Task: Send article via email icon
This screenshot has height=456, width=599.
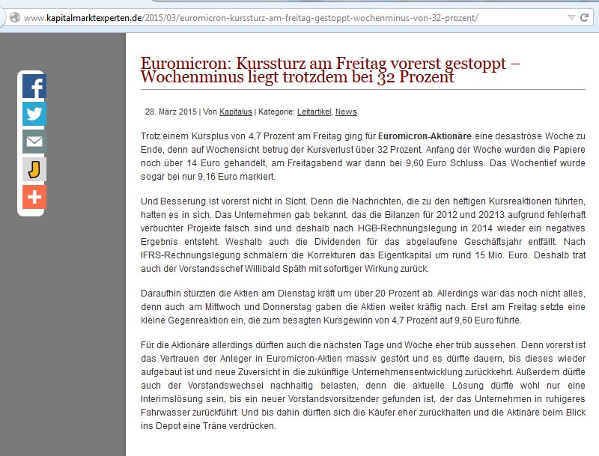Action: click(34, 142)
